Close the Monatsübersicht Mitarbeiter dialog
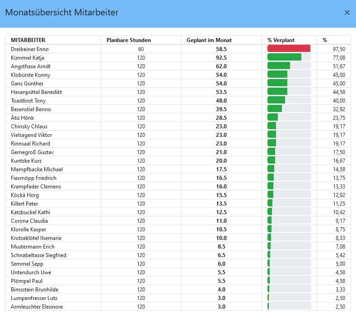The image size is (356, 319). pos(347,13)
